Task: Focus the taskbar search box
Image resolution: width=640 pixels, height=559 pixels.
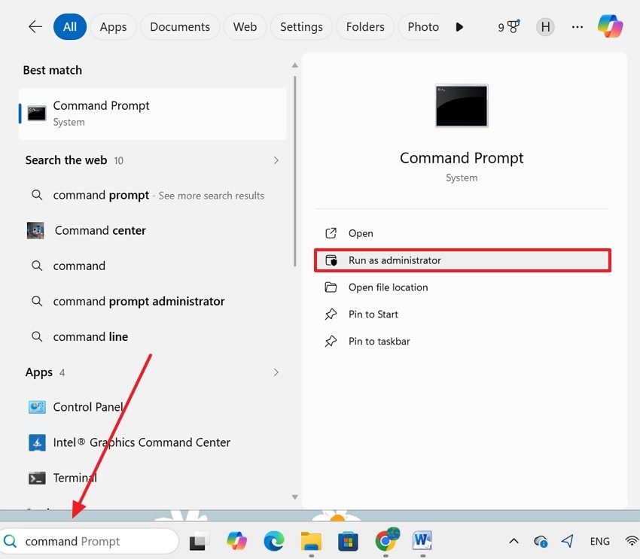Action: coord(89,542)
